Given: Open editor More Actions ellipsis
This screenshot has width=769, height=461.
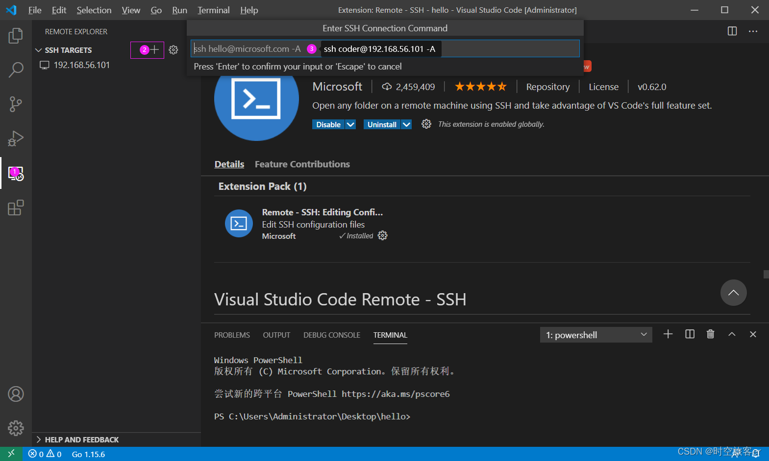Looking at the screenshot, I should [x=753, y=31].
